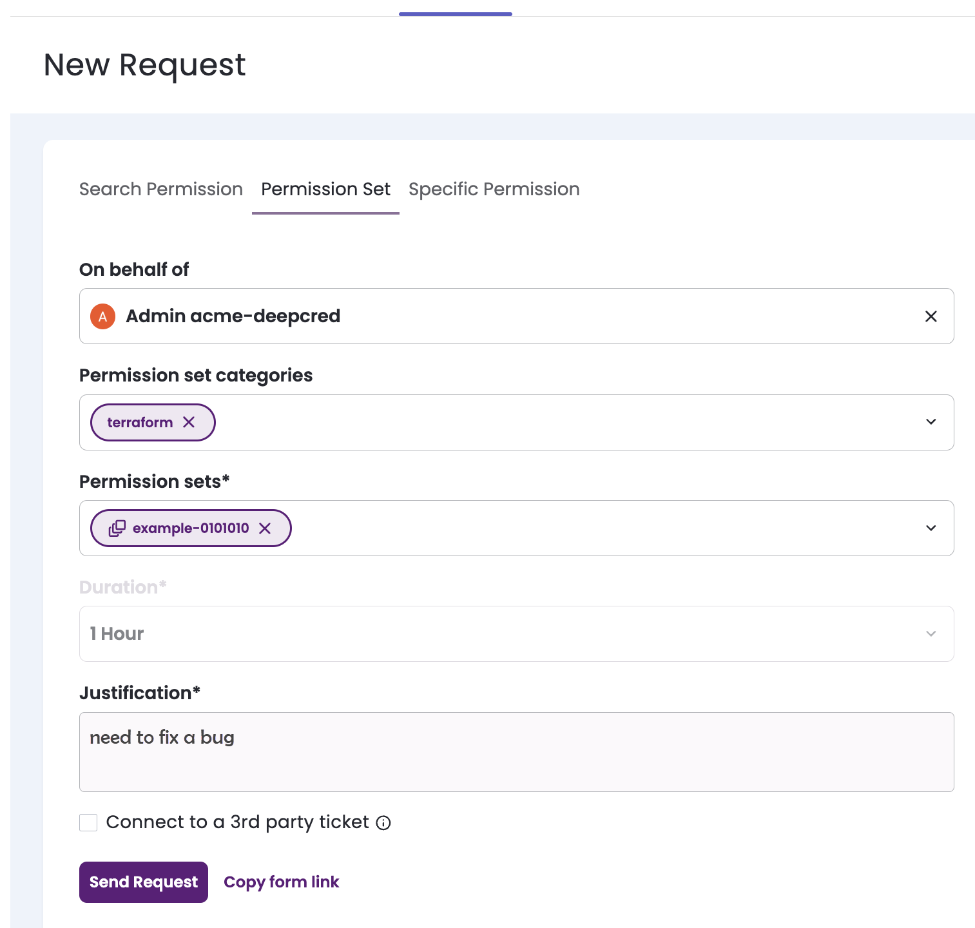Click the New Request heading
Viewport: 975px width, 928px height.
[145, 65]
